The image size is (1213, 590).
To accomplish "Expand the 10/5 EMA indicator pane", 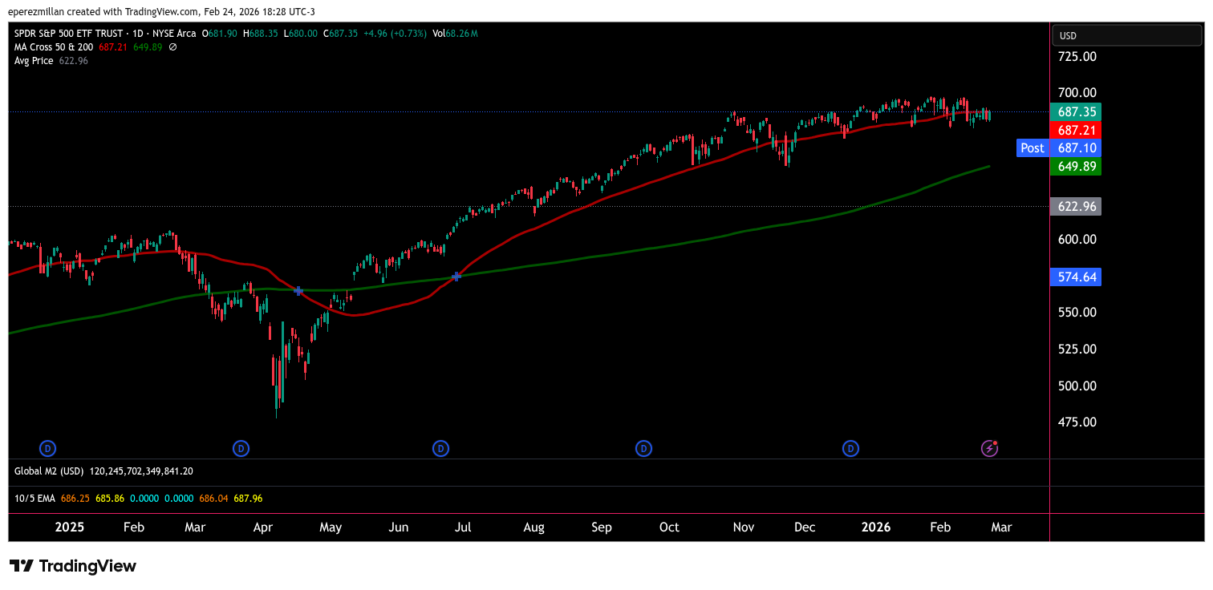I will click(x=34, y=499).
